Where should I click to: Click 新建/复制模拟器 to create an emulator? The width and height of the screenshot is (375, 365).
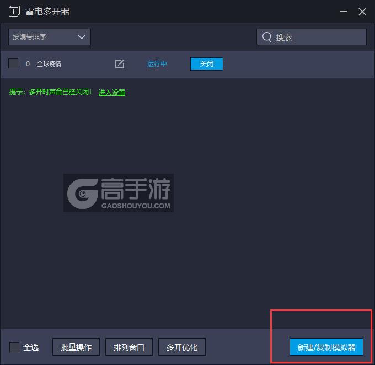[326, 347]
